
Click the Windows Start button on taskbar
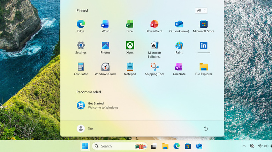pos(85,146)
